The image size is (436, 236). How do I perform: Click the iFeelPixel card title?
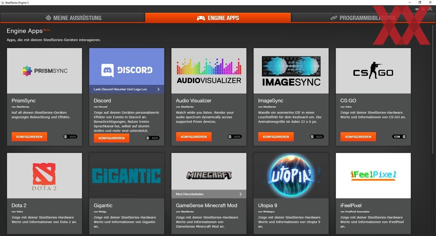(x=351, y=205)
